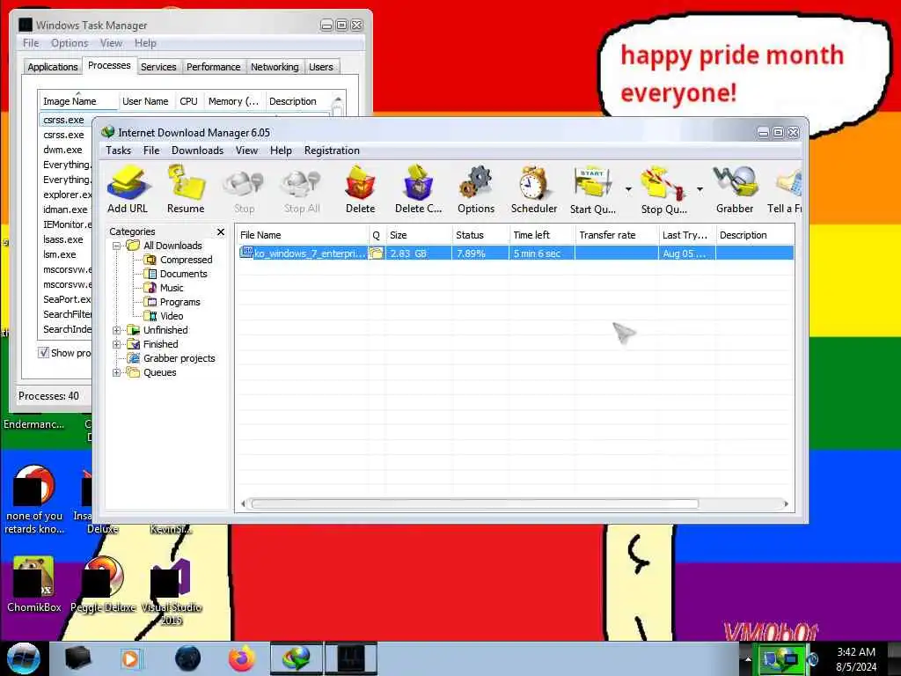Select lsass.exe process in Task Manager
Viewport: 901px width, 676px height.
point(63,239)
